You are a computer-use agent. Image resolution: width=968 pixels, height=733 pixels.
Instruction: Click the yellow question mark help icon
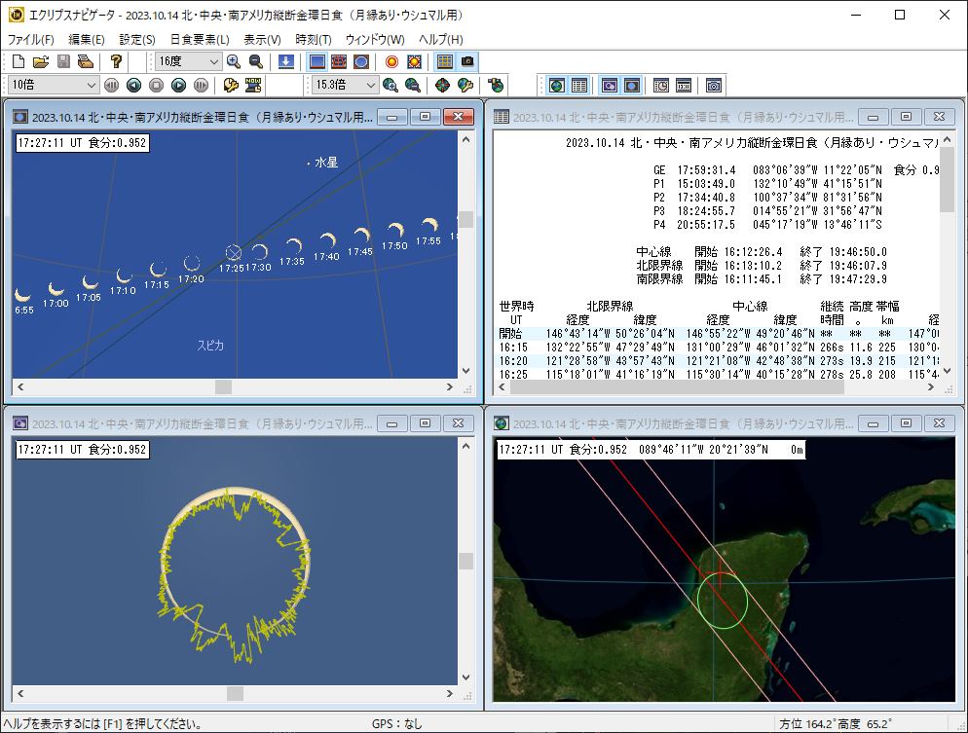(x=116, y=61)
